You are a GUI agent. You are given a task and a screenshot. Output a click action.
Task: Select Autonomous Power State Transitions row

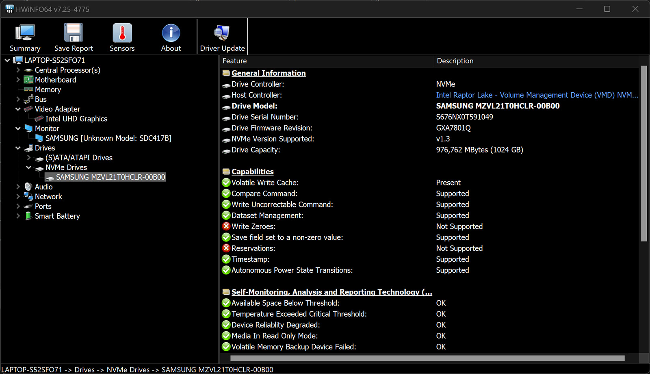point(429,270)
